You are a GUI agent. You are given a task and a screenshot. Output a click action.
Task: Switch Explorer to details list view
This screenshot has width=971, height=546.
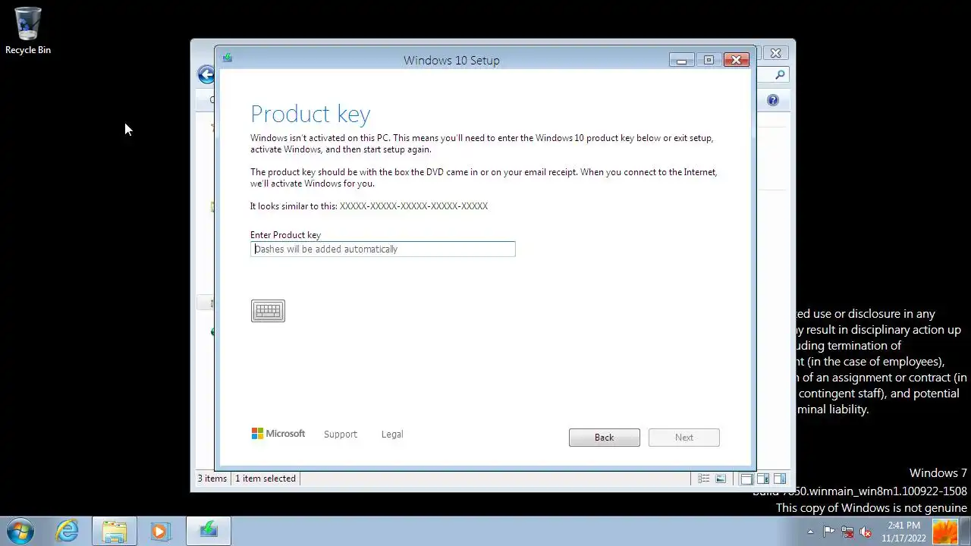[704, 479]
